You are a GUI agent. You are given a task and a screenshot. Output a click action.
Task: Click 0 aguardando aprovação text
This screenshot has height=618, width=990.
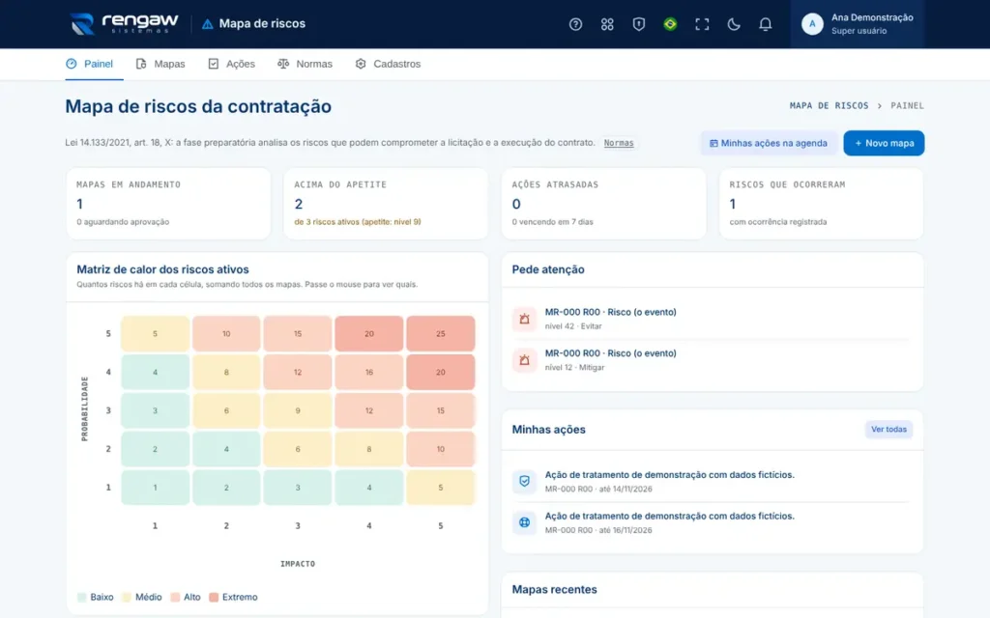[123, 222]
